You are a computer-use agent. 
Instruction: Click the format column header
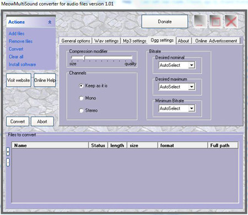pos(182,145)
